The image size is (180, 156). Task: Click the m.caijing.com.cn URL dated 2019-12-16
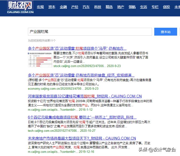[61, 152]
